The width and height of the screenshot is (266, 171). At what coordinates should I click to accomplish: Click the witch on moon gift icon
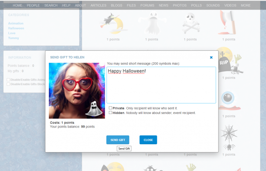pos(113,23)
